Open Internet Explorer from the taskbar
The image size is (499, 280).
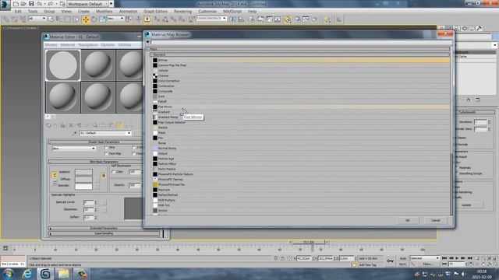27,274
